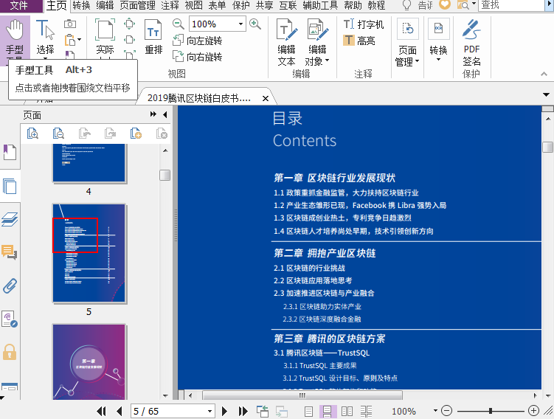The height and width of the screenshot is (419, 554).
Task: Enable continuous facing view mode
Action: 366,411
